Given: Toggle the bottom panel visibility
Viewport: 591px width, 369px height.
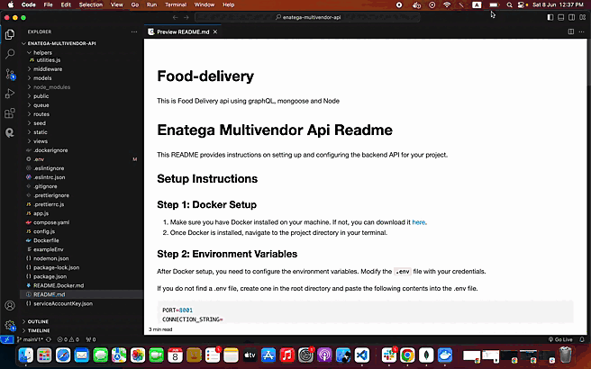Looking at the screenshot, I should pyautogui.click(x=559, y=16).
